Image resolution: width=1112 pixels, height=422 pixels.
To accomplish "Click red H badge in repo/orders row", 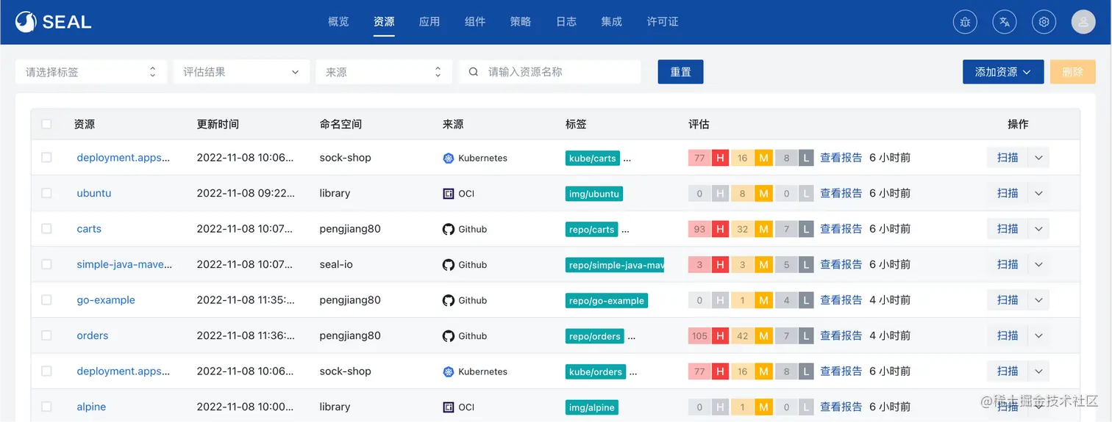I will tap(721, 336).
